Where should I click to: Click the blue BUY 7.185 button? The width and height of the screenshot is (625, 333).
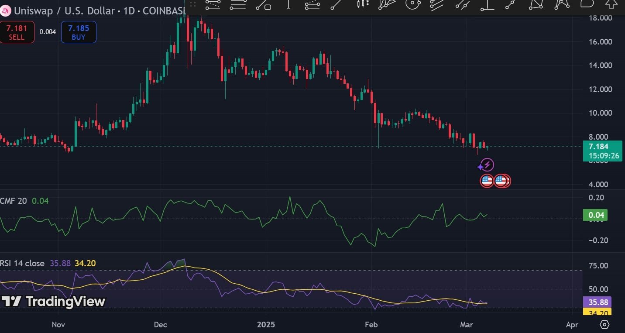pos(79,32)
